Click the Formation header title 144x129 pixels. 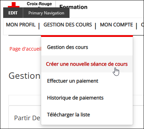(73, 7)
